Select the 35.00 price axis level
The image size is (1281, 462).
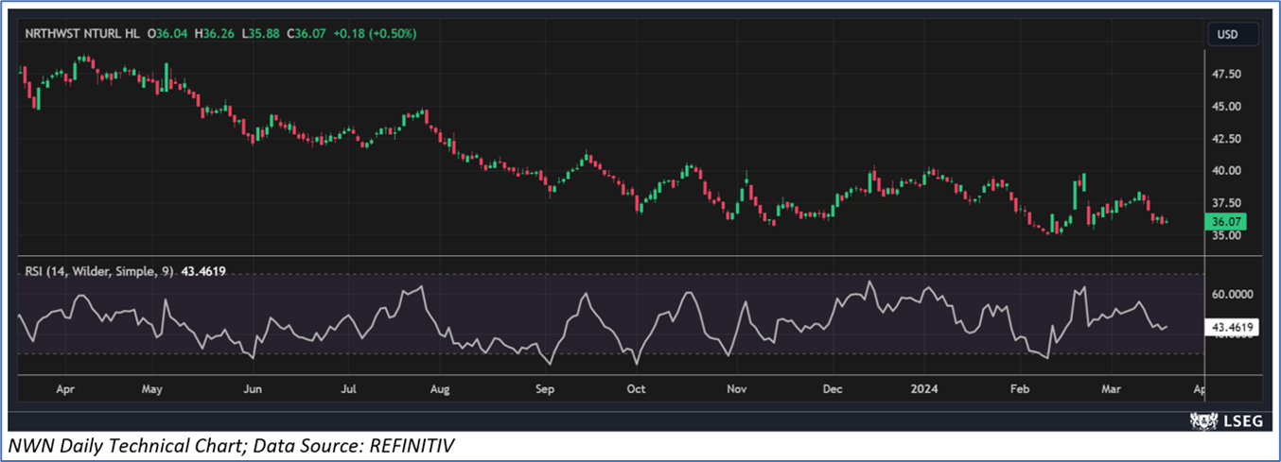point(1225,236)
